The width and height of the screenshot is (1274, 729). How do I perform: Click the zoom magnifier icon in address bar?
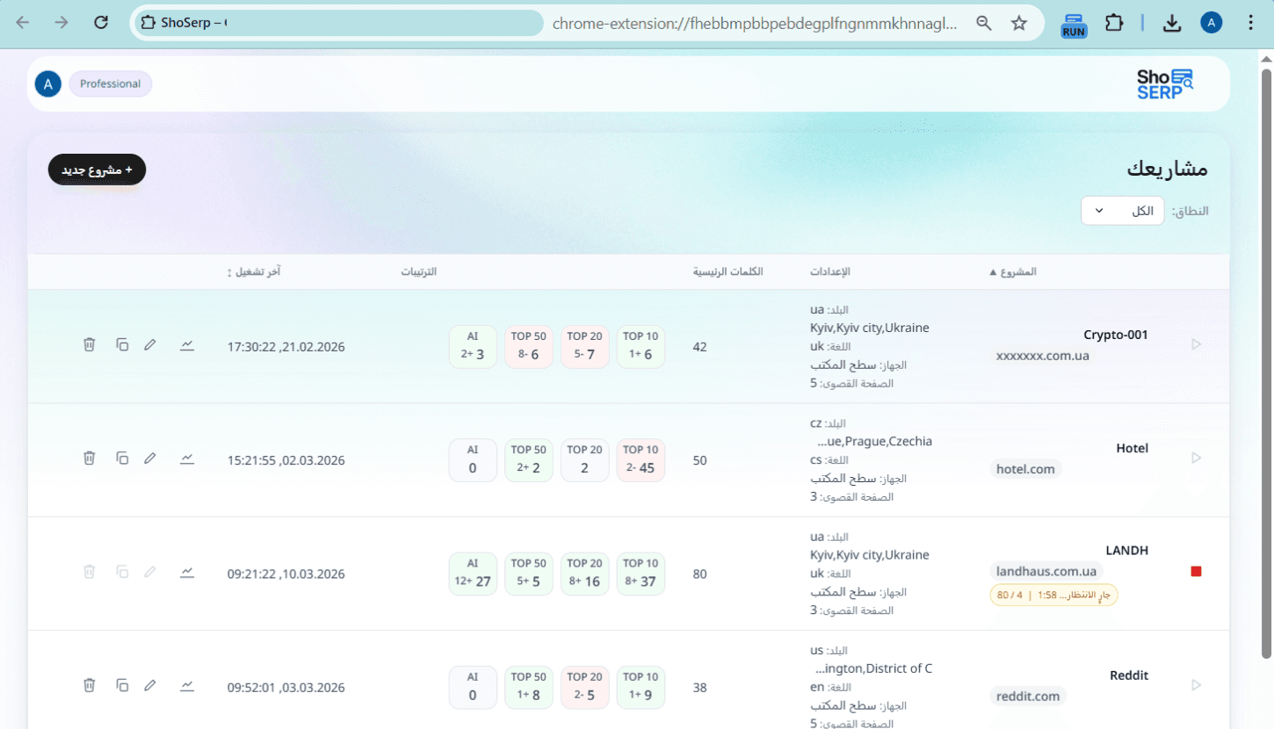coord(984,24)
